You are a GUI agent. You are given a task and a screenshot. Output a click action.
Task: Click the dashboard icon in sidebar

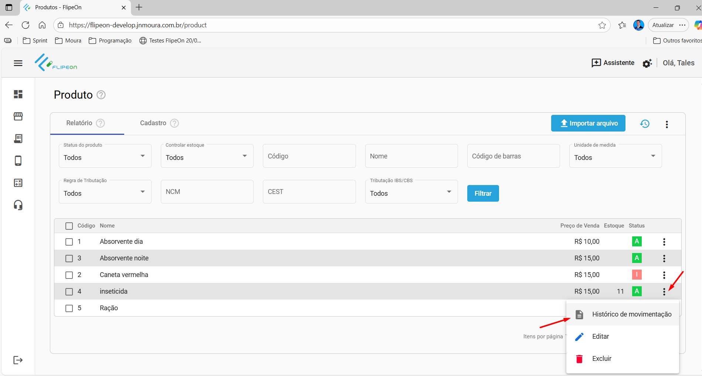click(18, 94)
